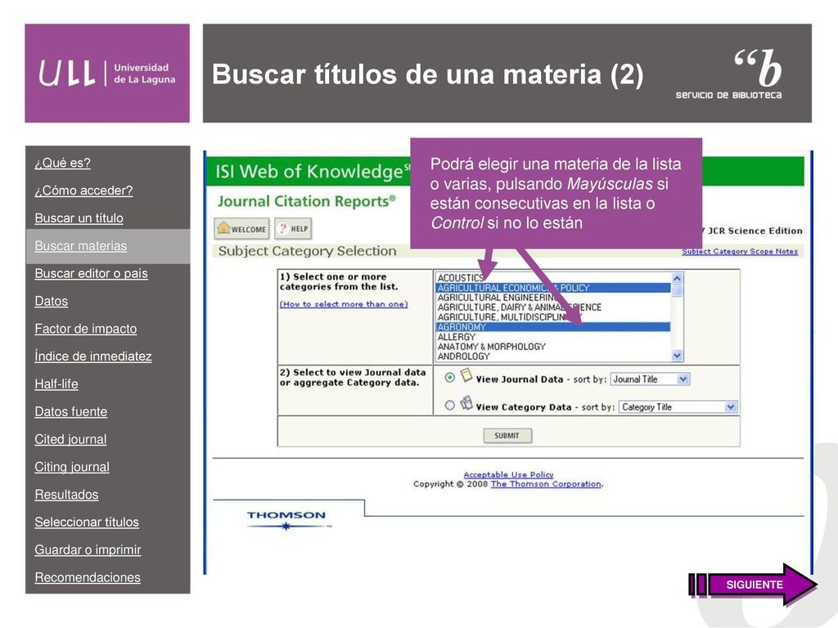Open the Category Title sort dropdown

678,407
